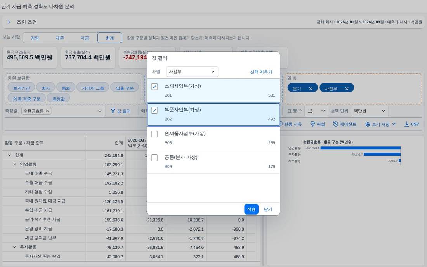The image size is (427, 267).
Task: Uncheck the 소재사업부(가상) checkbox
Action: [x=154, y=87]
